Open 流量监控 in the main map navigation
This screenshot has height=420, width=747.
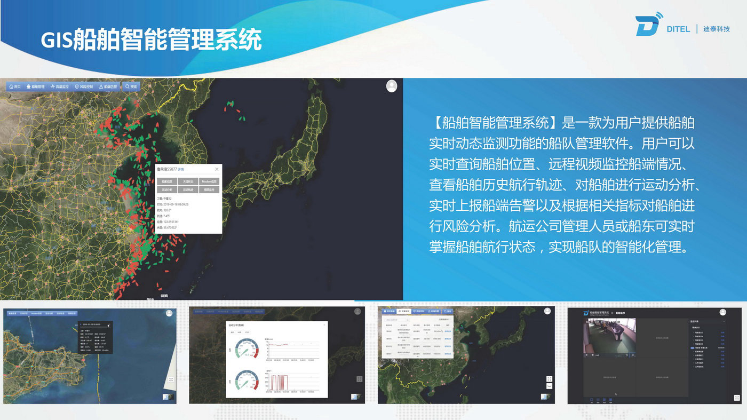click(59, 86)
